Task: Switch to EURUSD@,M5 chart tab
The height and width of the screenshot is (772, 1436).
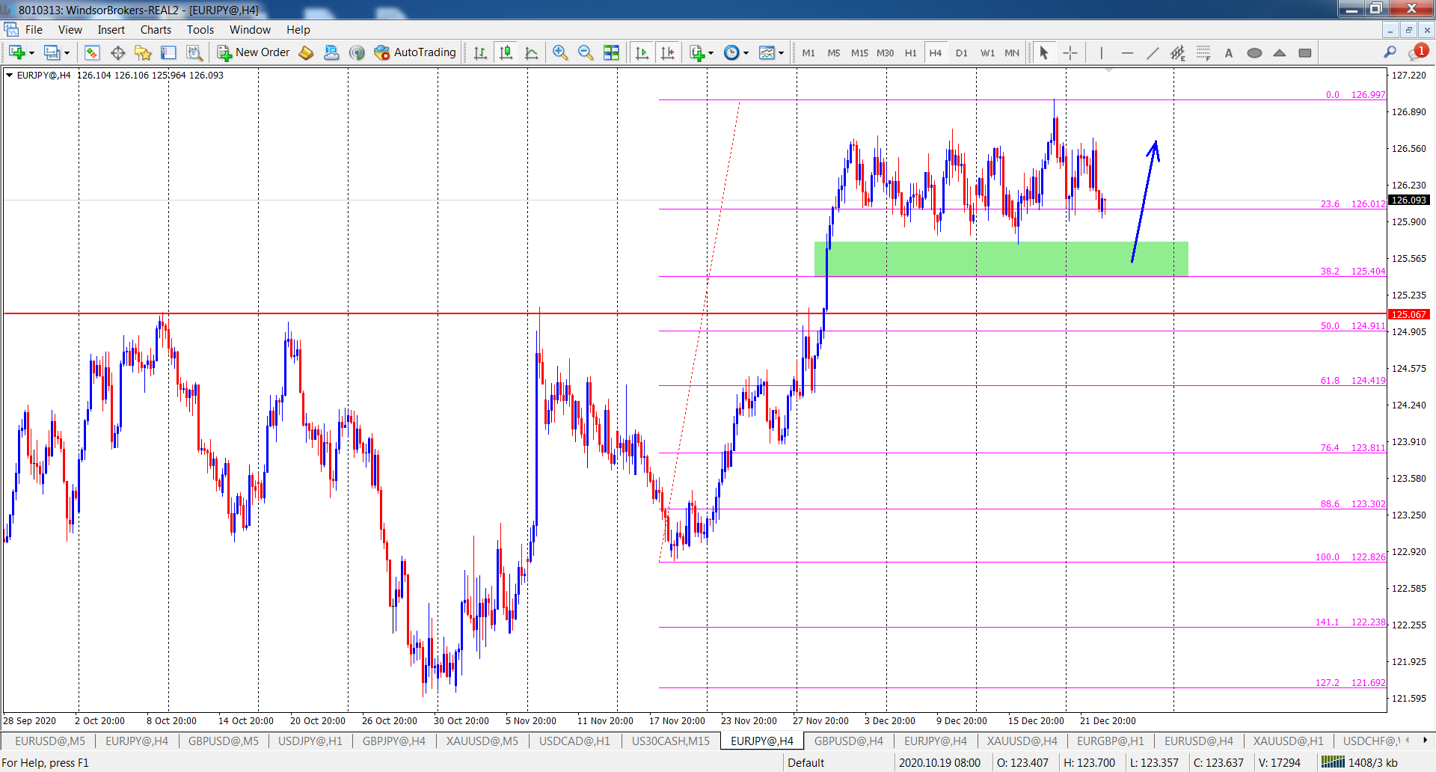Action: pos(50,741)
